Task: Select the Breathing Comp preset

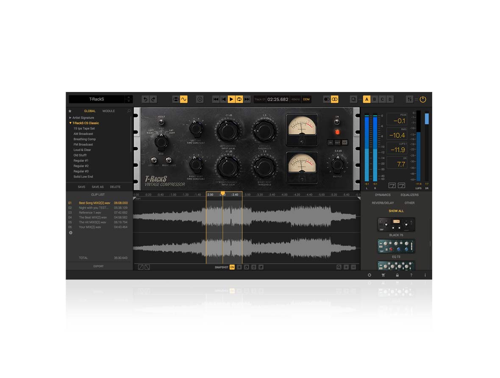Action: pyautogui.click(x=84, y=139)
